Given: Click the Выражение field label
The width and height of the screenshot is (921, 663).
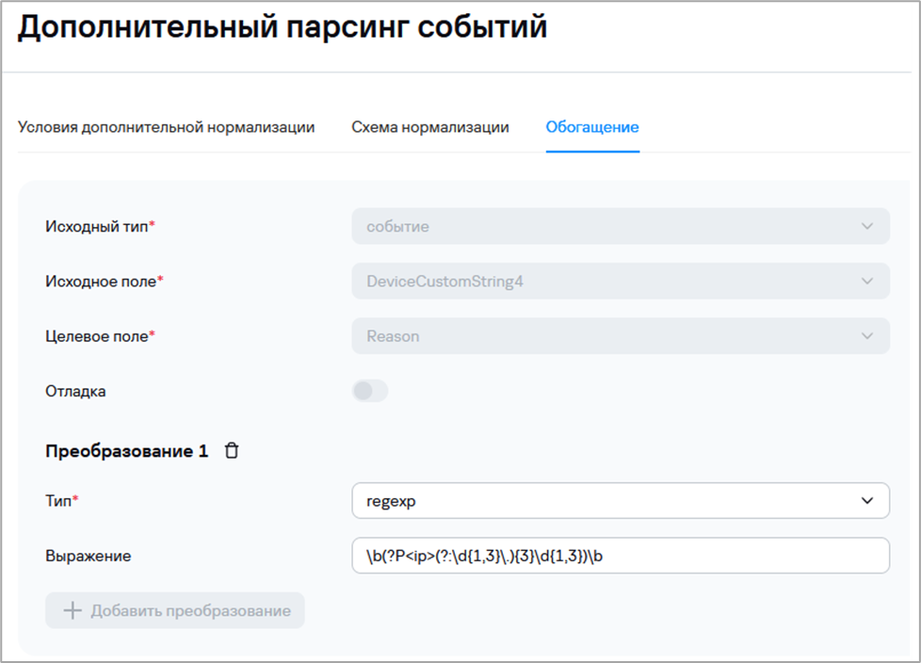Looking at the screenshot, I should pyautogui.click(x=89, y=556).
